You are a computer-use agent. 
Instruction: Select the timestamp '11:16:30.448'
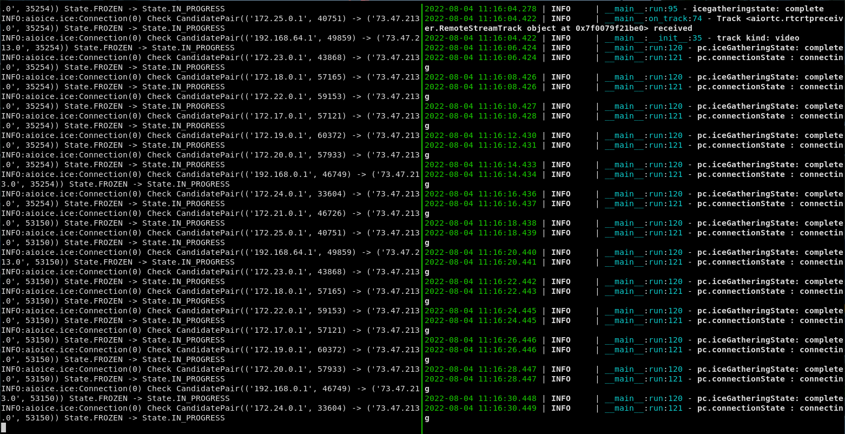coord(507,398)
